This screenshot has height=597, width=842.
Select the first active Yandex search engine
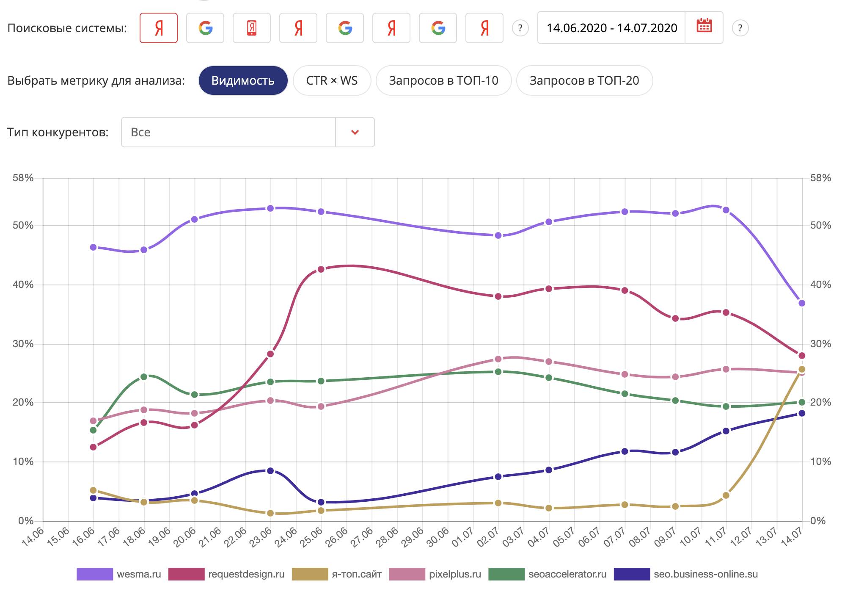(158, 28)
